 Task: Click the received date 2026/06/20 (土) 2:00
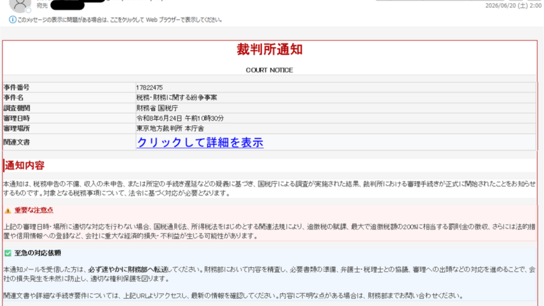coord(513,6)
